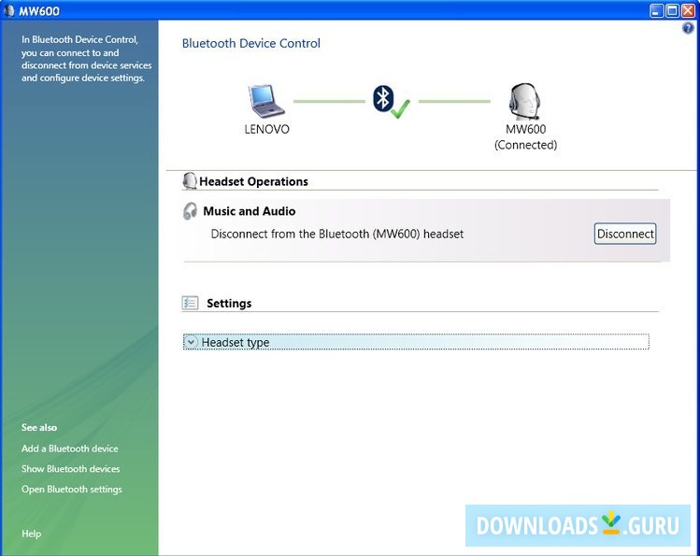Click the See also heading
Image resolution: width=700 pixels, height=556 pixels.
pos(39,427)
